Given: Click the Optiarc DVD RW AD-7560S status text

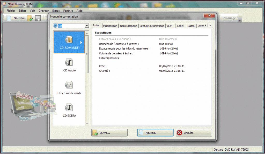Looking at the screenshot, I should (x=231, y=149).
